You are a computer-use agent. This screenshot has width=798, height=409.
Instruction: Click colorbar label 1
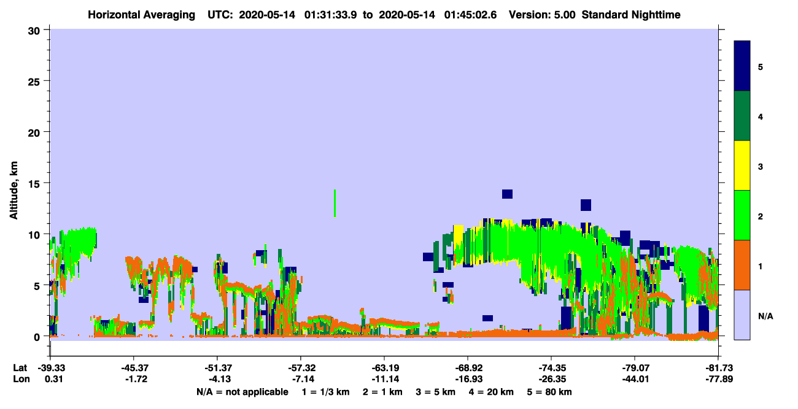coord(761,266)
